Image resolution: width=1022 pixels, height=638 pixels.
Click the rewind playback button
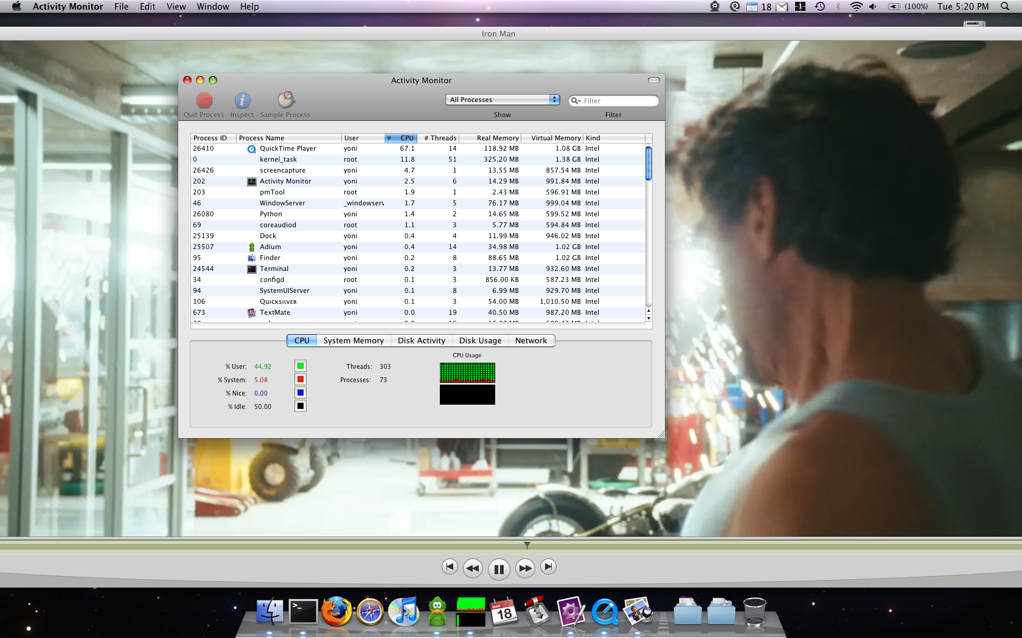473,568
